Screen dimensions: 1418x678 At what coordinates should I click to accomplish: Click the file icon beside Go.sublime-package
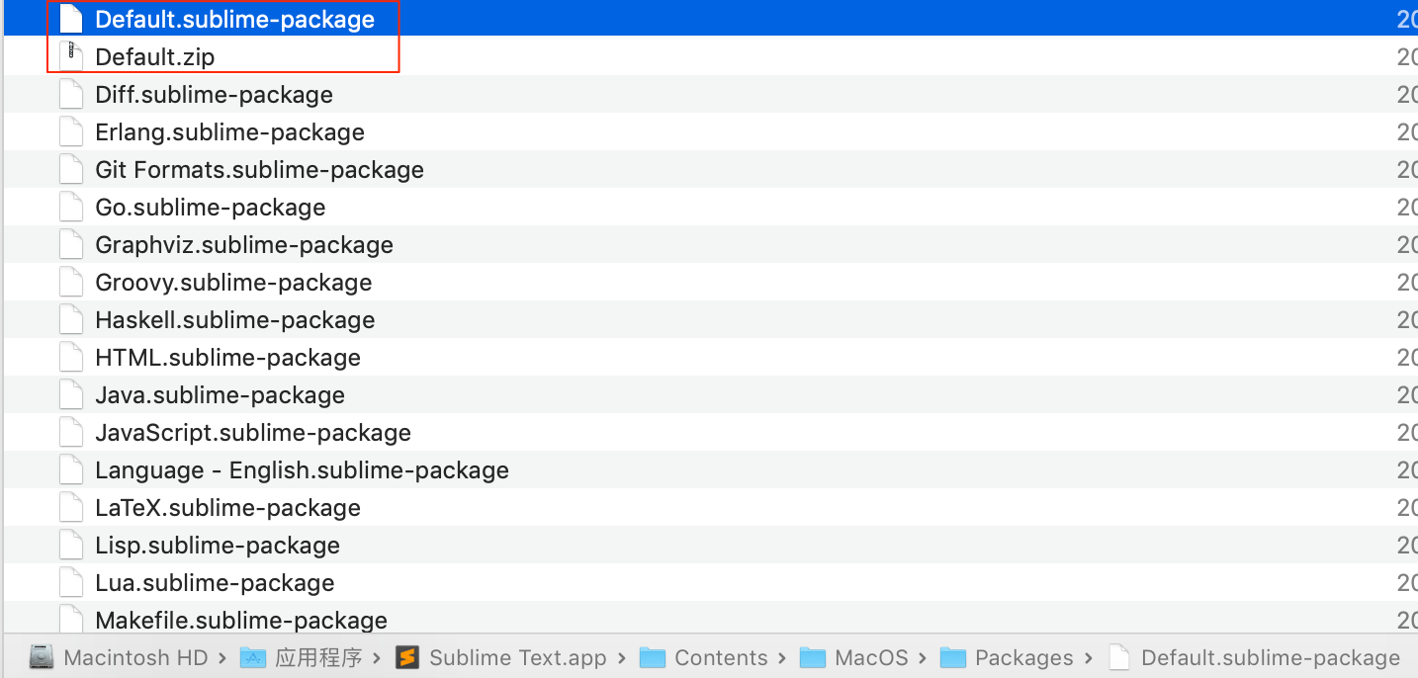(71, 207)
